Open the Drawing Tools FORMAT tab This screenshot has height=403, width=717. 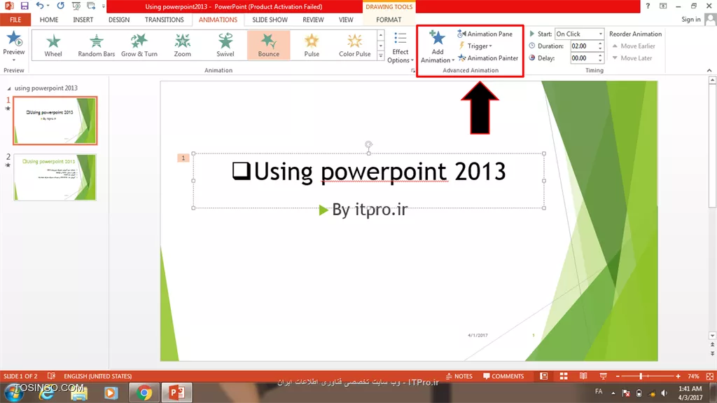click(x=389, y=20)
